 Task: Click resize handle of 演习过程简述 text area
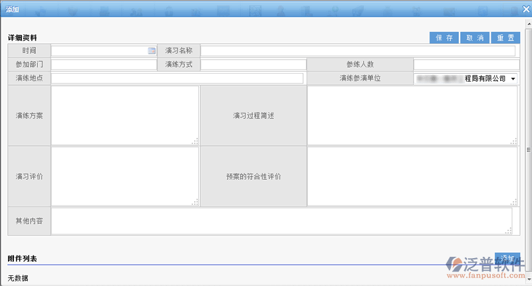click(x=513, y=141)
